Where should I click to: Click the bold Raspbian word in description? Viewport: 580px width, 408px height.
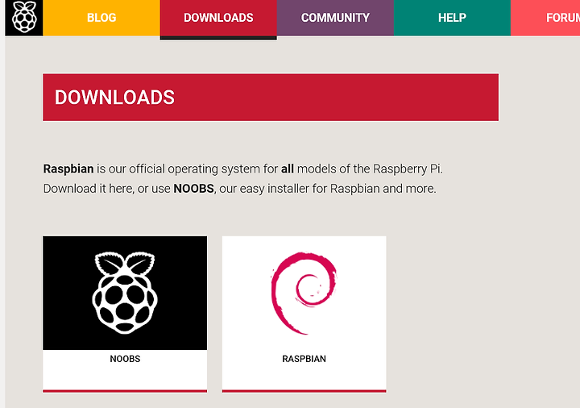tap(68, 169)
